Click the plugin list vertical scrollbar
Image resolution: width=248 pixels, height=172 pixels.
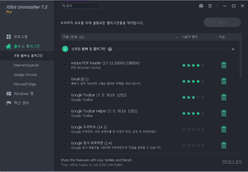[241, 60]
